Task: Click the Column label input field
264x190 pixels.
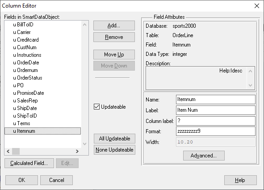Action: pos(216,121)
